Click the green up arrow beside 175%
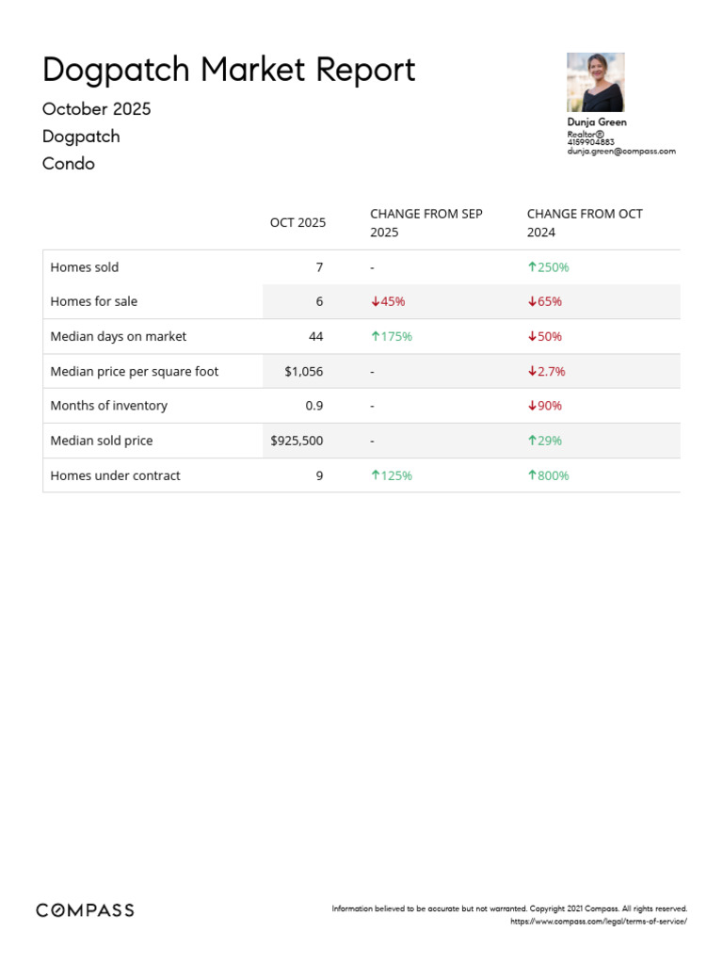The width and height of the screenshot is (723, 964). click(375, 337)
